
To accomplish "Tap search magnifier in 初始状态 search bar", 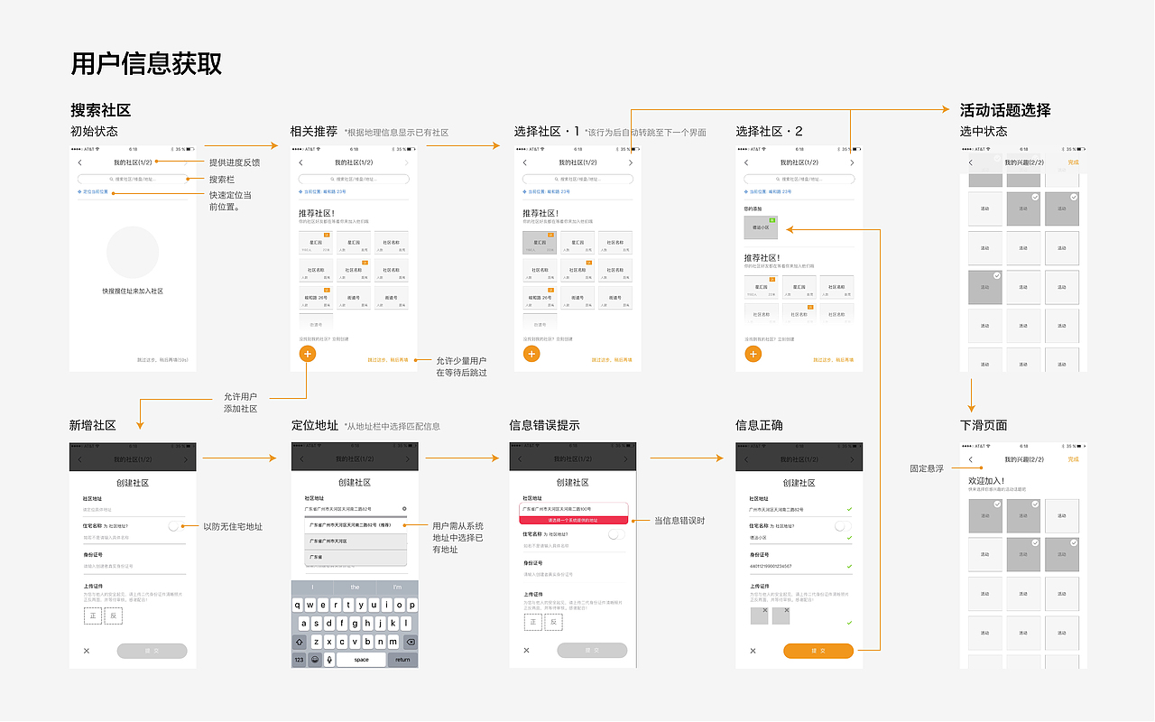I will pyautogui.click(x=111, y=180).
